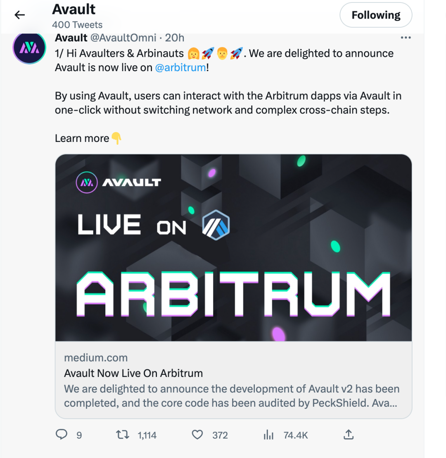Unfollow Avault via the Following button
The width and height of the screenshot is (446, 458).
click(x=375, y=14)
